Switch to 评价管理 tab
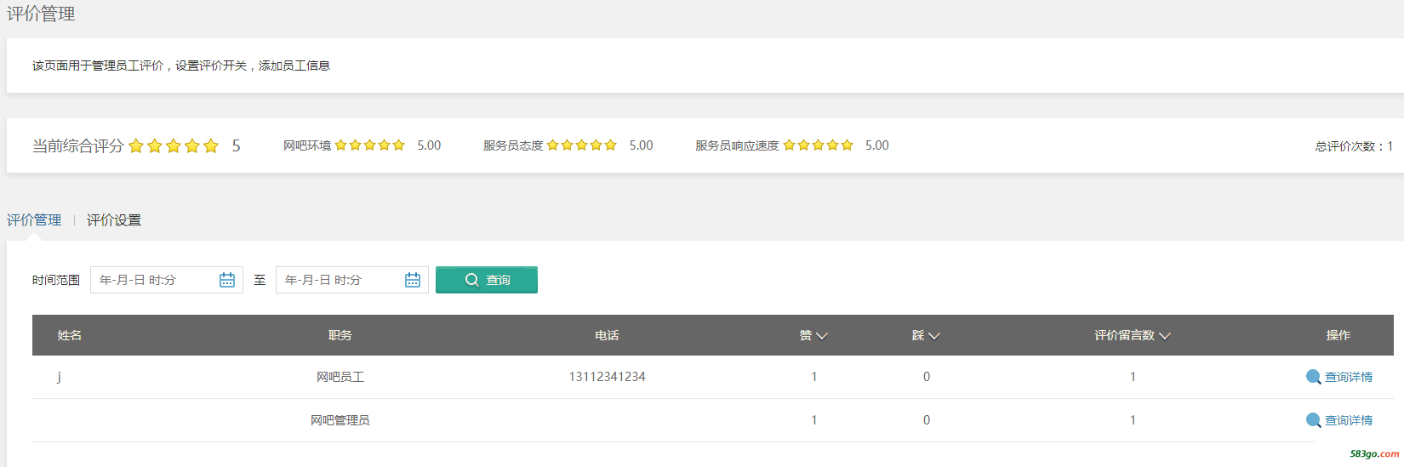Image resolution: width=1404 pixels, height=467 pixels. coord(34,220)
